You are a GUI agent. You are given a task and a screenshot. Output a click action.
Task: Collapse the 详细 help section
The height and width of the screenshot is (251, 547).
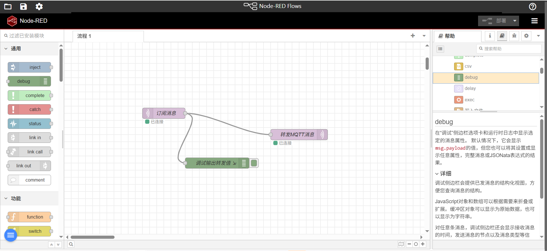[443, 174]
